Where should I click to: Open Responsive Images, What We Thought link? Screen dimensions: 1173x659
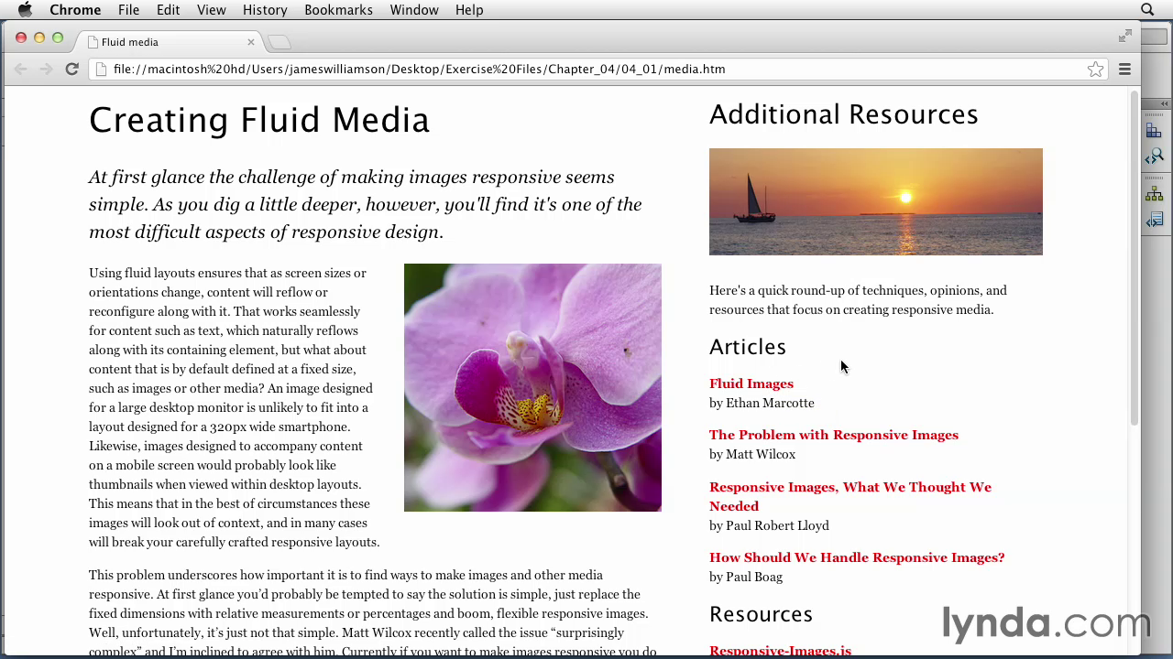pyautogui.click(x=850, y=496)
